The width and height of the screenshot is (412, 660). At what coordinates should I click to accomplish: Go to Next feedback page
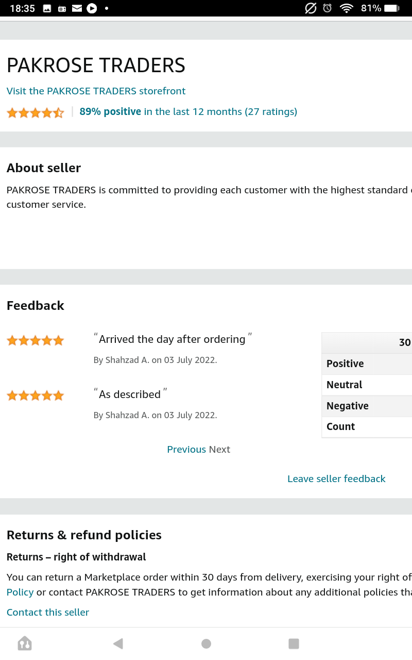(219, 449)
